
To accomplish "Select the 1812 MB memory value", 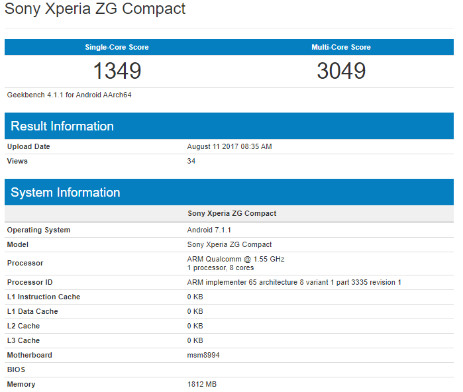I will (x=202, y=384).
